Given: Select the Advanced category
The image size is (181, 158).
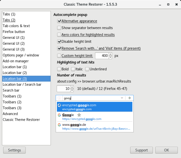Looking at the screenshot, I should 26,114.
